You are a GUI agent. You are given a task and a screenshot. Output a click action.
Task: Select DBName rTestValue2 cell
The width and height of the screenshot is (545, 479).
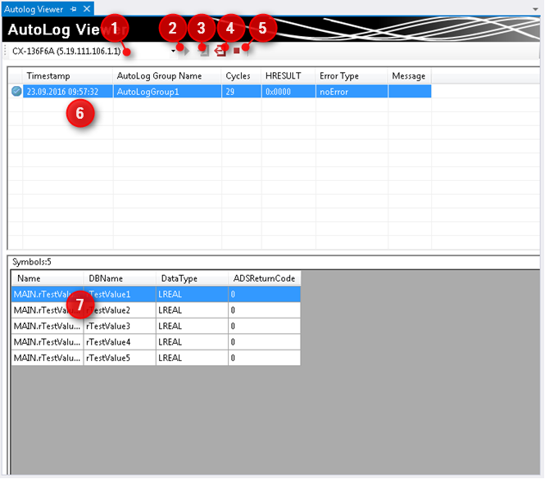[120, 310]
